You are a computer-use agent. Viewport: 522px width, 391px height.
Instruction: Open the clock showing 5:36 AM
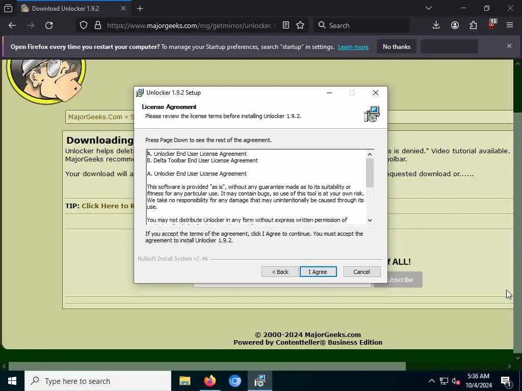click(x=478, y=381)
